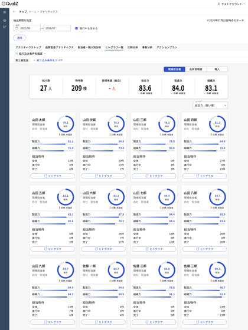Expand the 絞り込み条件を指定 filter chevron
This screenshot has height=330, width=248.
pos(45,54)
